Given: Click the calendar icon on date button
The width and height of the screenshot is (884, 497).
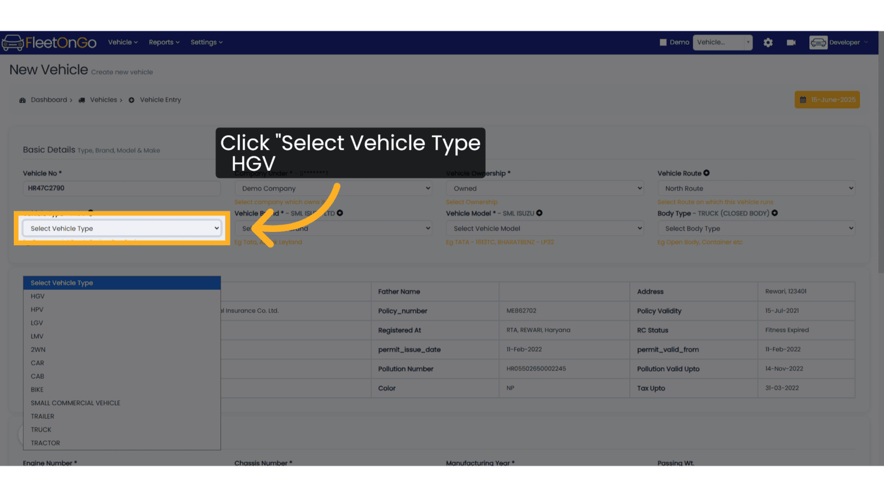Looking at the screenshot, I should tap(803, 100).
